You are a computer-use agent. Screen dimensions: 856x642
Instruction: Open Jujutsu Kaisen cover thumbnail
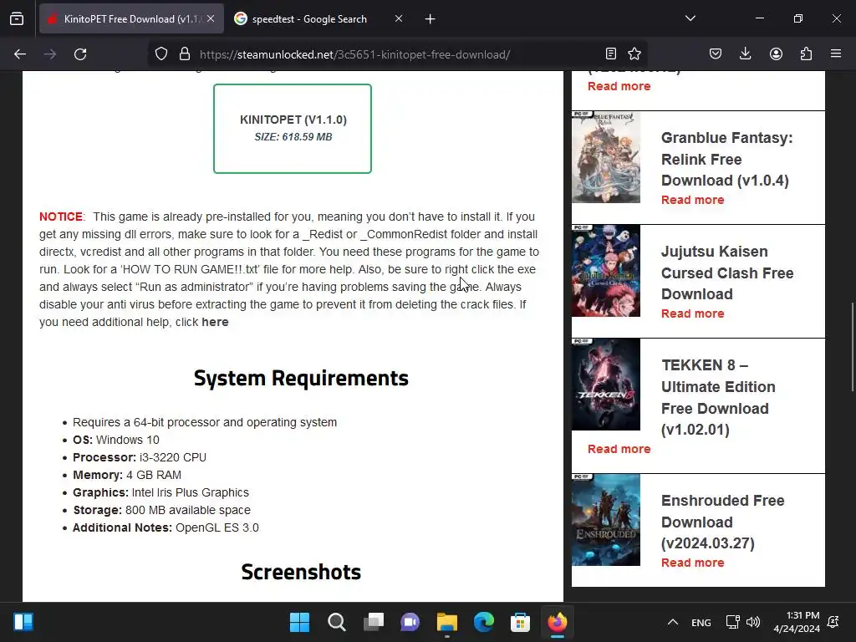tap(606, 271)
